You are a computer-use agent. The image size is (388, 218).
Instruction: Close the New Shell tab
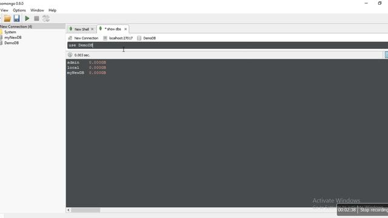click(x=93, y=29)
